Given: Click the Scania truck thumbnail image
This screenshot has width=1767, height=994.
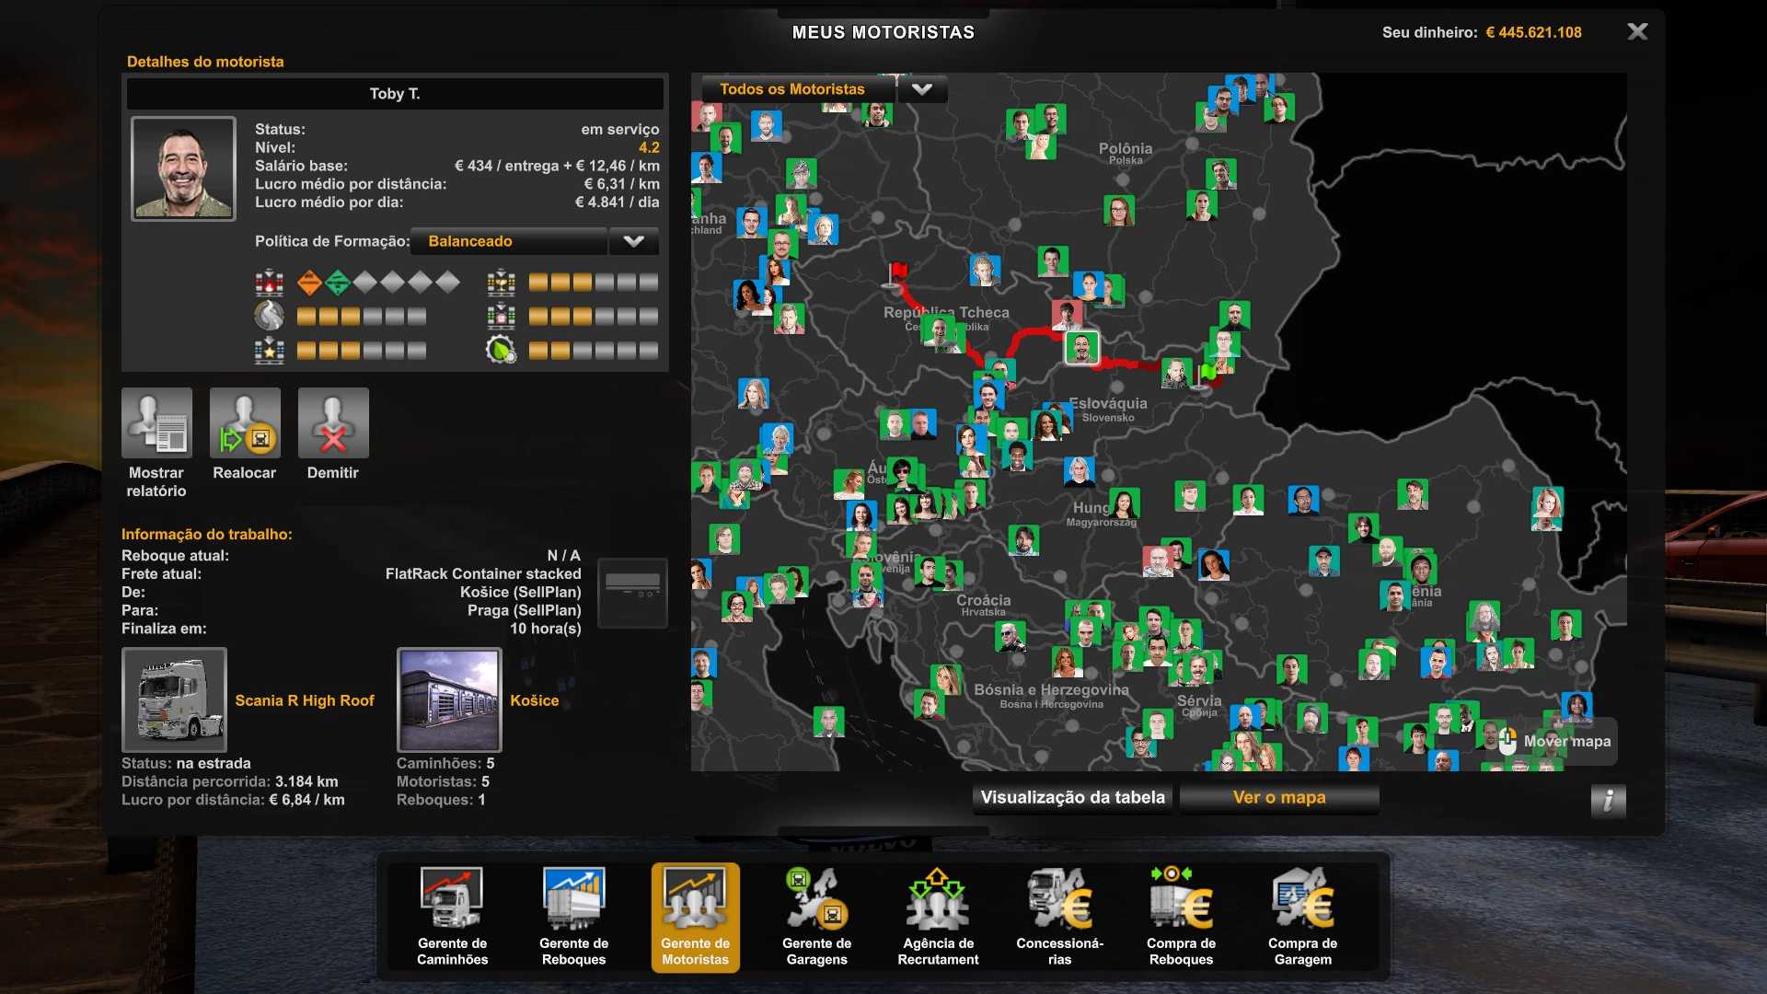Looking at the screenshot, I should [x=175, y=699].
